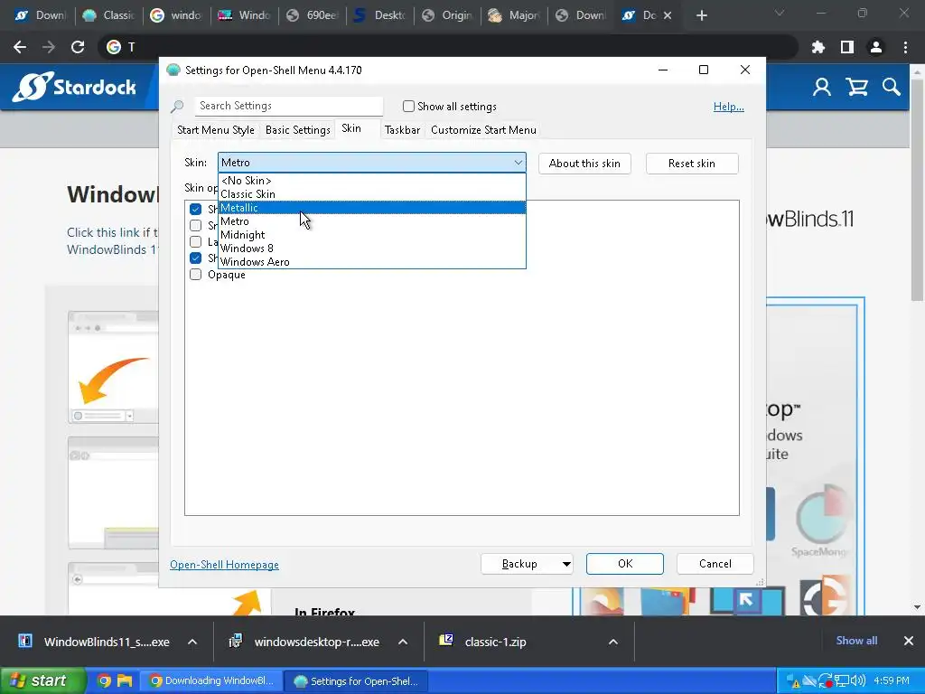Check the third skin option starting La
The image size is (925, 694).
click(x=195, y=241)
